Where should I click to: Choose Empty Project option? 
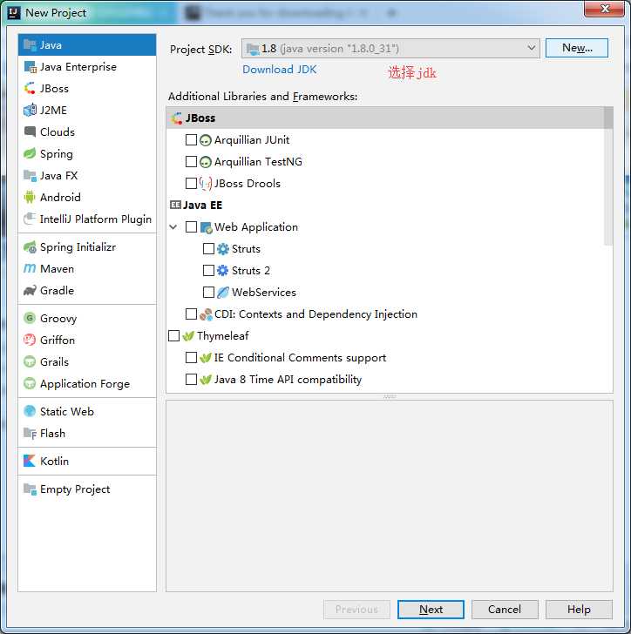coord(87,489)
